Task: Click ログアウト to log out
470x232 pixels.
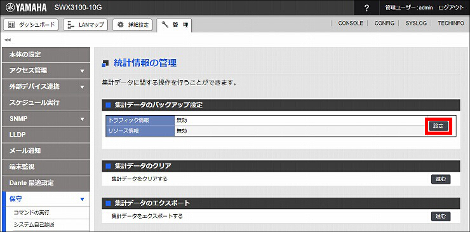Action: tap(451, 8)
